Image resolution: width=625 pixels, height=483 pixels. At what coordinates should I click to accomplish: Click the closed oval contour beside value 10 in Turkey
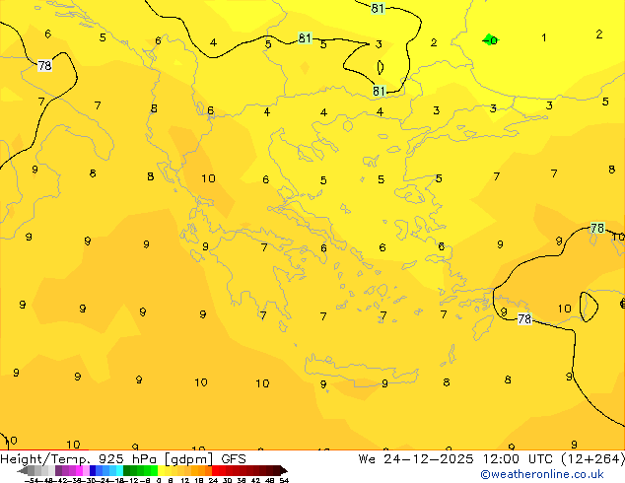589,307
